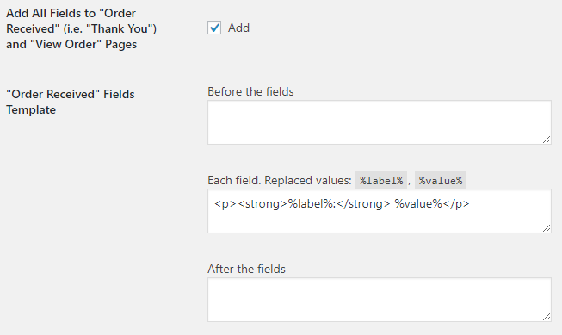Viewport: 562px width, 335px height.
Task: Grab resize handle of After the fields box
Action: pyautogui.click(x=547, y=317)
